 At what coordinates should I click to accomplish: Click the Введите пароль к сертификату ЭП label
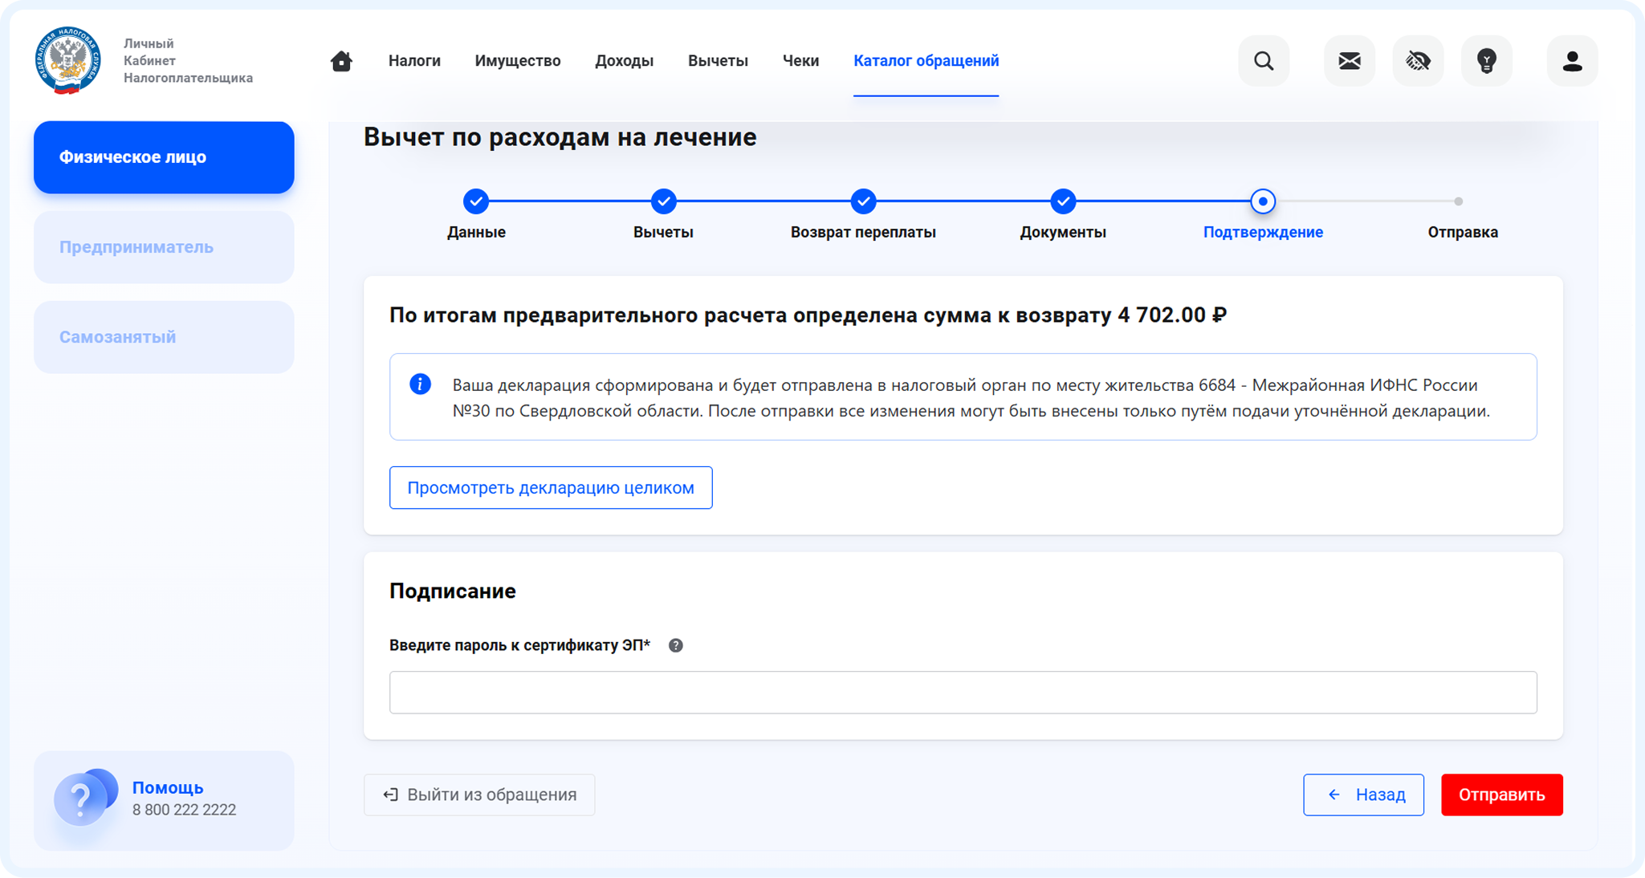[x=519, y=645]
